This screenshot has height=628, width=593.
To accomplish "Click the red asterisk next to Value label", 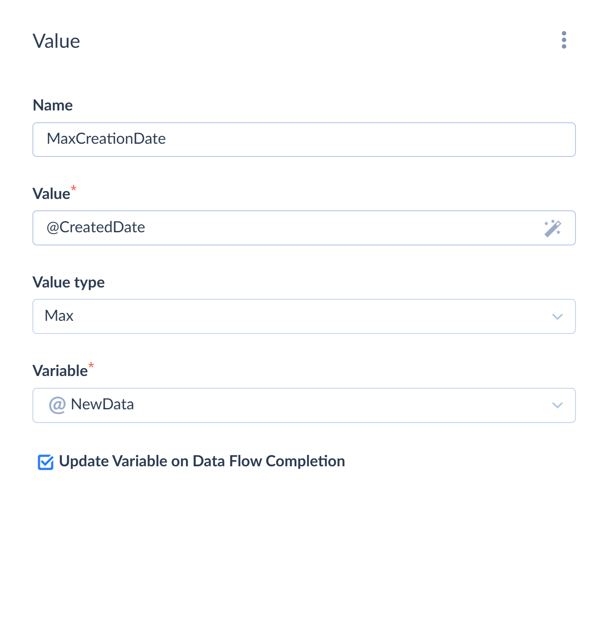I will click(x=74, y=188).
